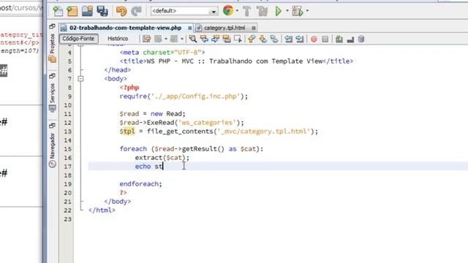Run the project with the green play icon
468x263 pixels.
(x=278, y=12)
